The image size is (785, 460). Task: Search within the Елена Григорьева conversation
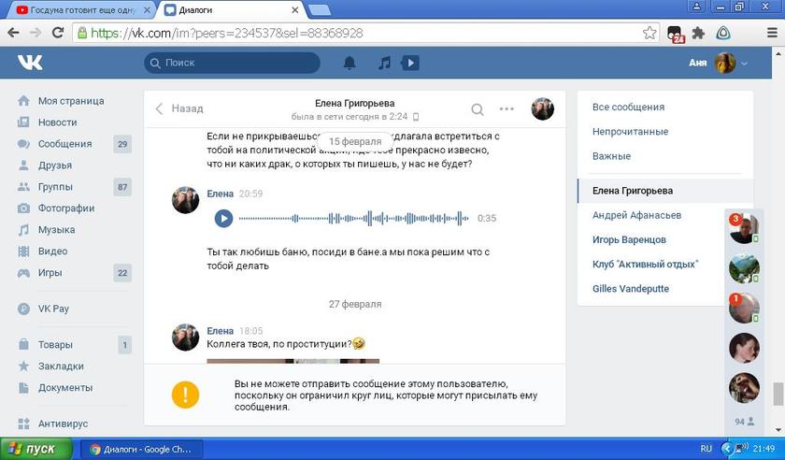tap(478, 108)
